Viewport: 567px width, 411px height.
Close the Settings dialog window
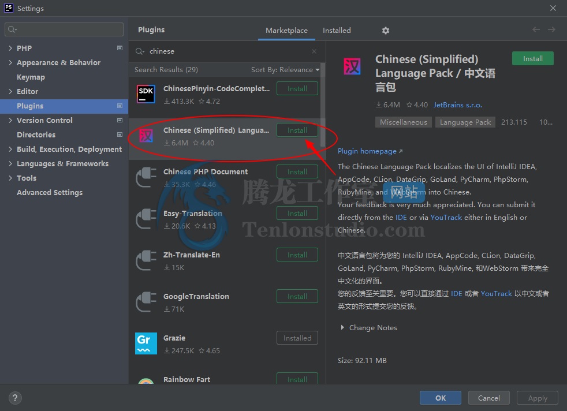point(553,8)
